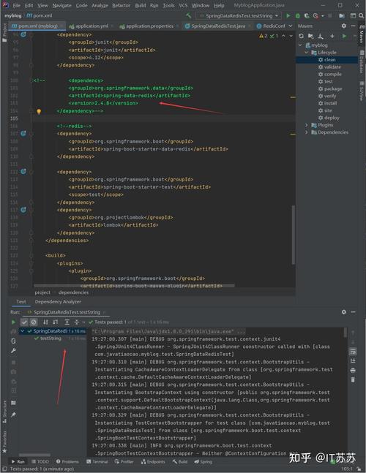This screenshot has height=473, width=366.
Task: Click the warnings count indicator
Action: pos(263,36)
